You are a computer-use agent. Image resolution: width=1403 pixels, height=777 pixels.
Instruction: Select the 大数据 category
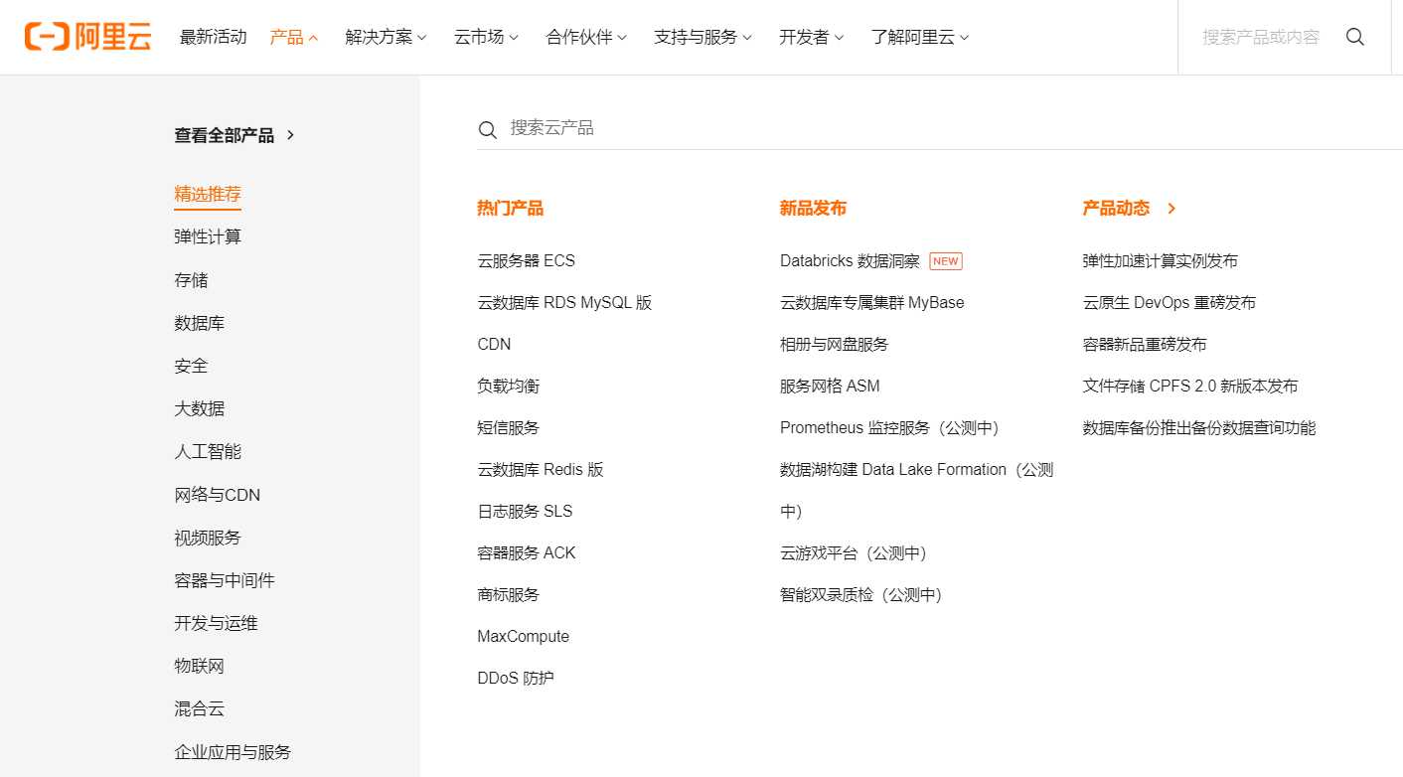point(200,408)
